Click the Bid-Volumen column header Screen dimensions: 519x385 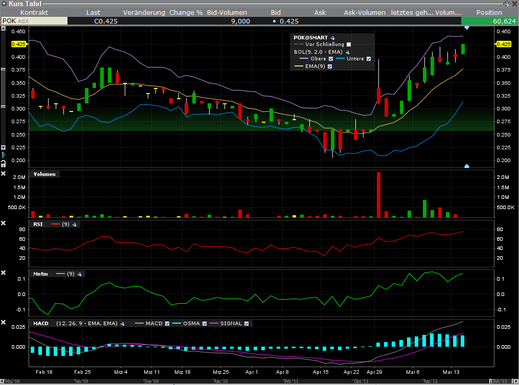[x=227, y=12]
